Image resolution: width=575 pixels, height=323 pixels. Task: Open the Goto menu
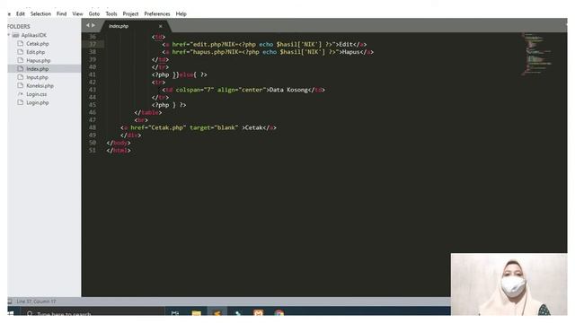tap(93, 14)
